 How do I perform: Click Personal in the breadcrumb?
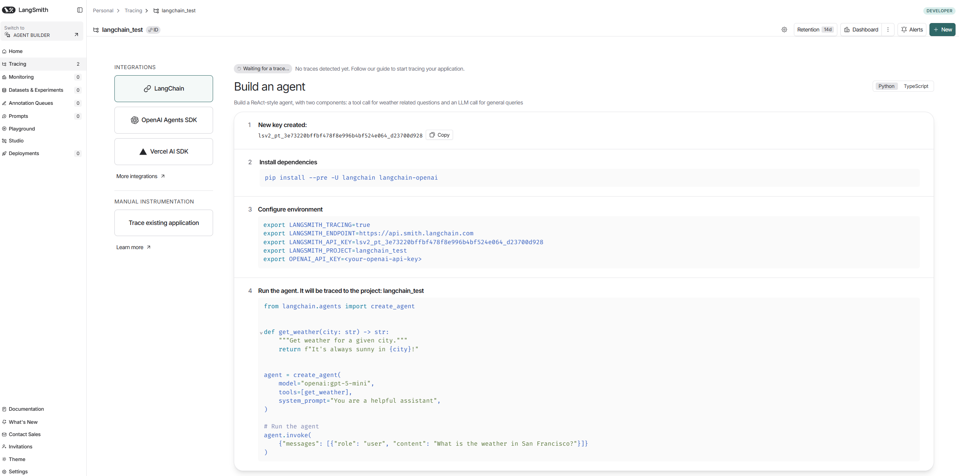point(103,11)
